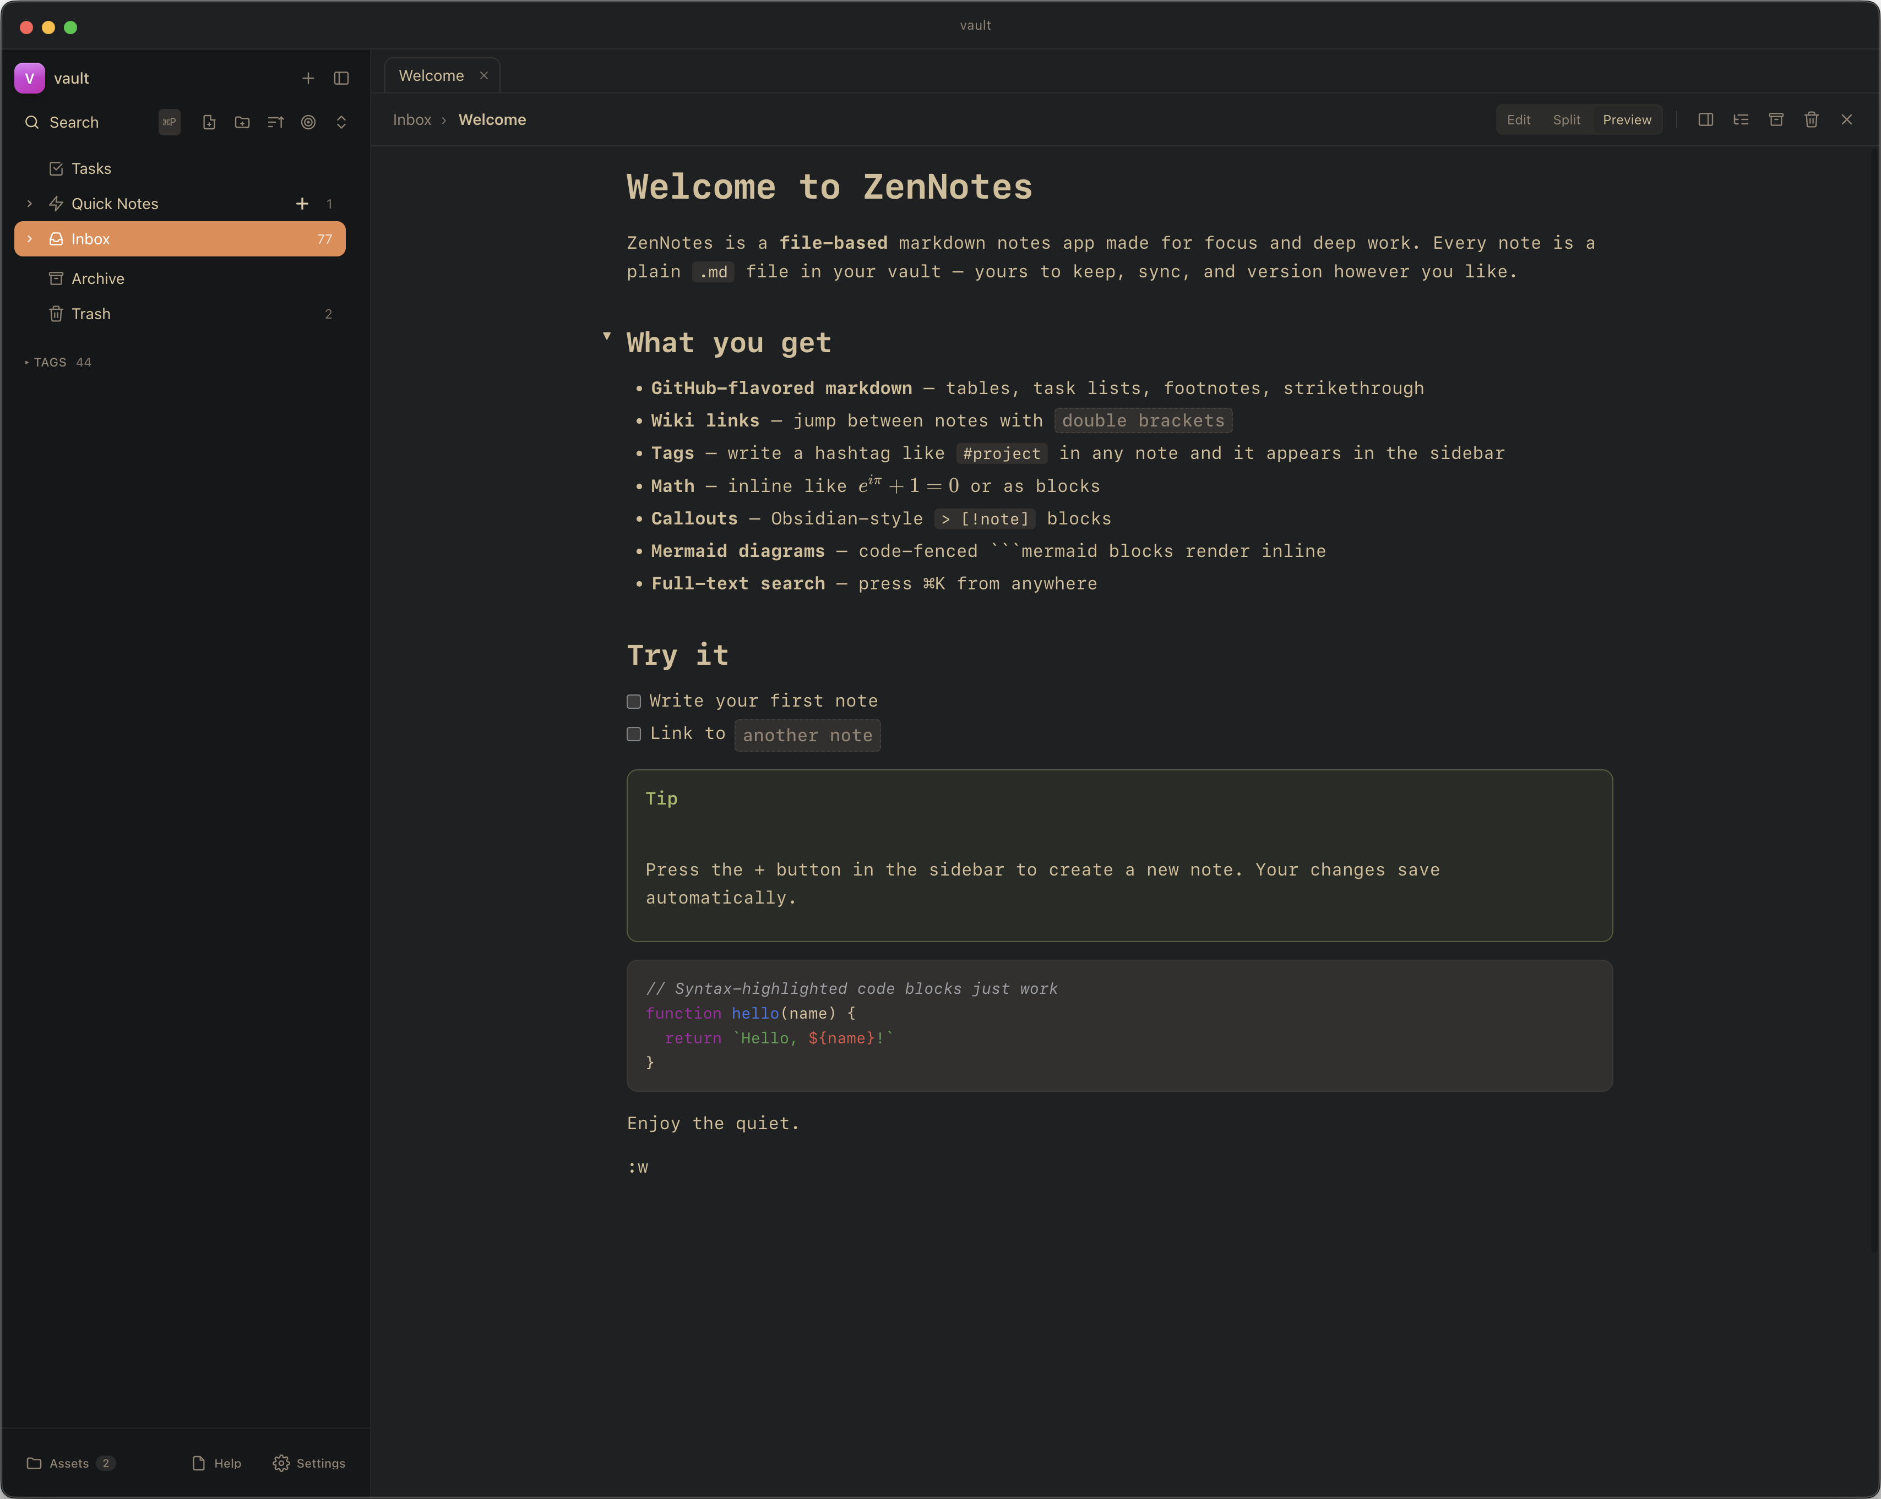Open the sort notes icon in the sidebar
Image resolution: width=1881 pixels, height=1499 pixels.
[x=276, y=122]
